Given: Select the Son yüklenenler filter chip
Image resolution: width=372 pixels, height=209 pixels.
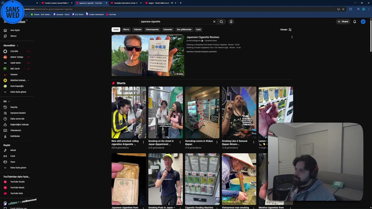Looking at the screenshot, I should pos(184,30).
